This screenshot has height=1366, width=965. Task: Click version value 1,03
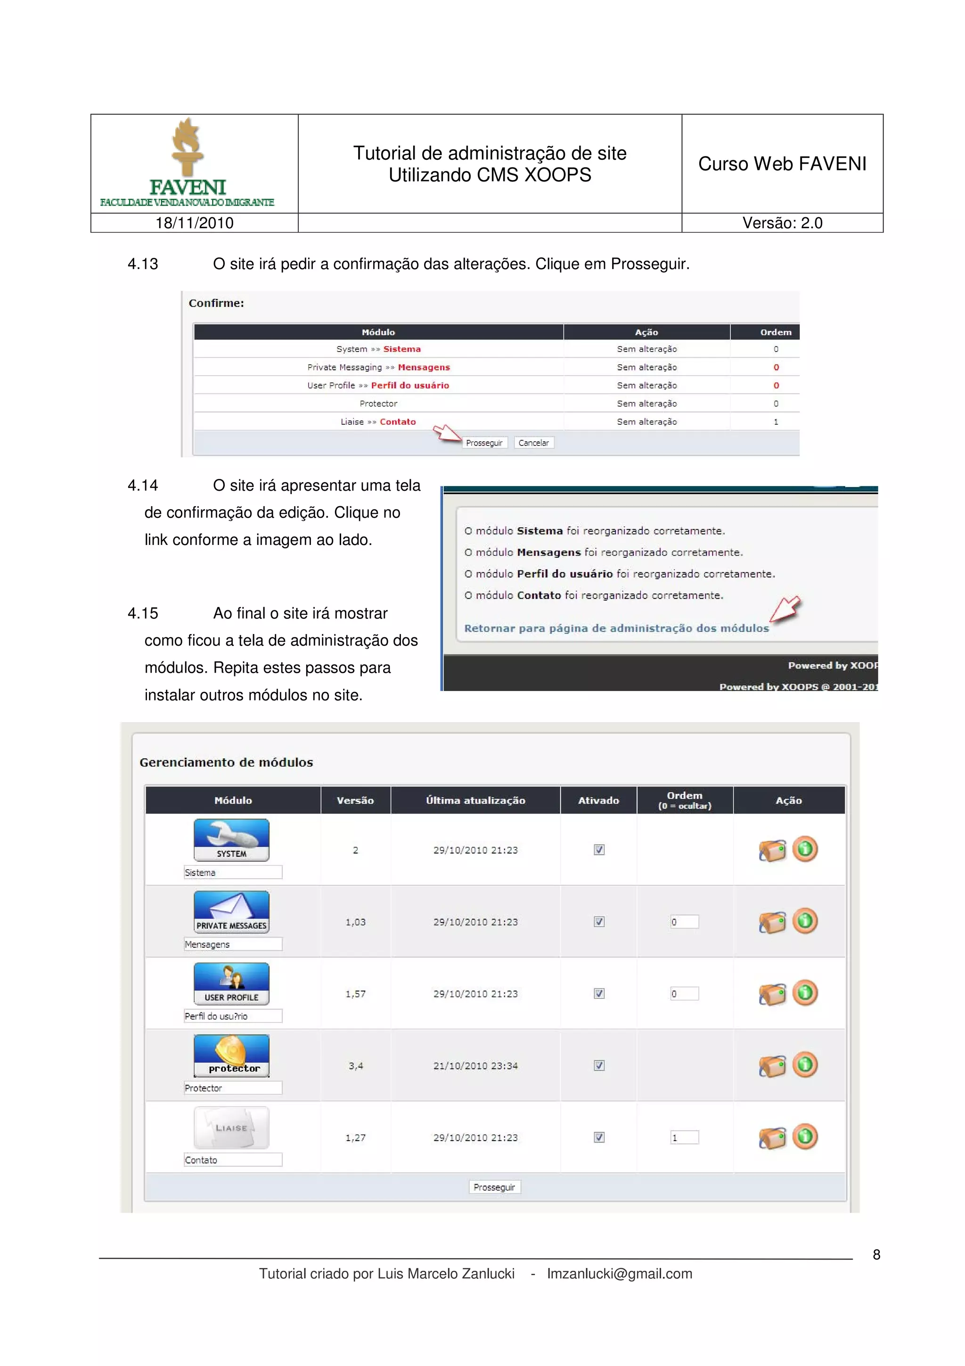pos(356,922)
